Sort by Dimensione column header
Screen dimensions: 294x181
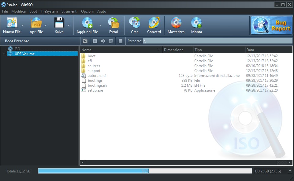pyautogui.click(x=178, y=50)
